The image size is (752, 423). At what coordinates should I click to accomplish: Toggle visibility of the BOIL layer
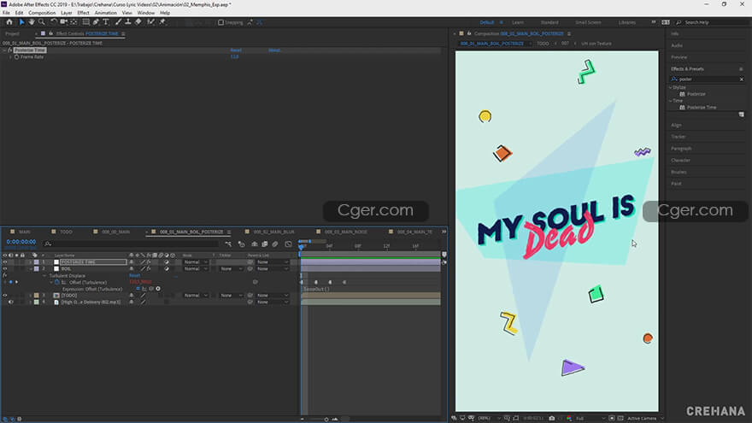tap(5, 268)
